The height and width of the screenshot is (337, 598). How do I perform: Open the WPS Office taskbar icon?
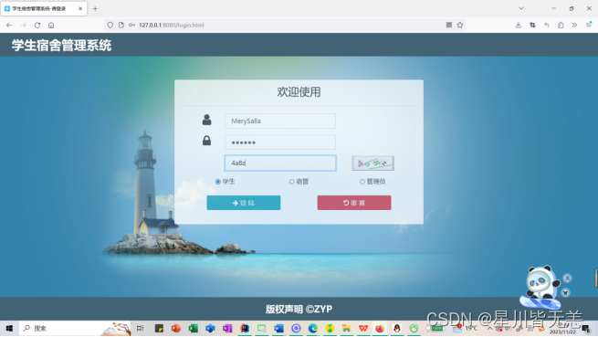click(x=363, y=328)
